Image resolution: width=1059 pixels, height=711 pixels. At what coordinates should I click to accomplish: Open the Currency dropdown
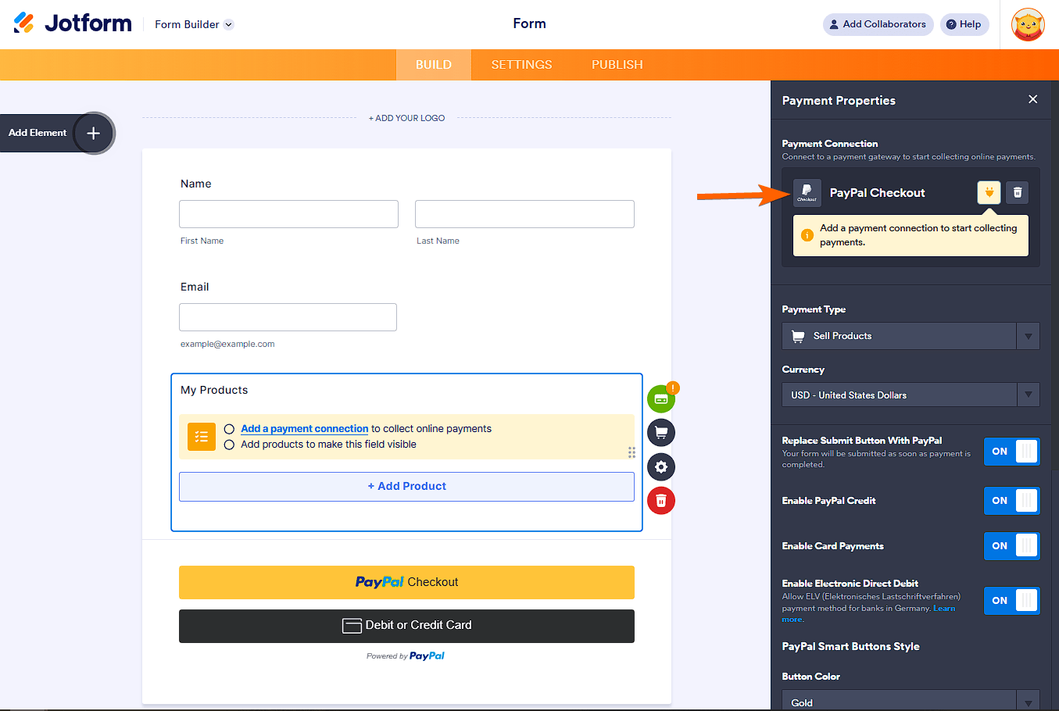coord(911,395)
